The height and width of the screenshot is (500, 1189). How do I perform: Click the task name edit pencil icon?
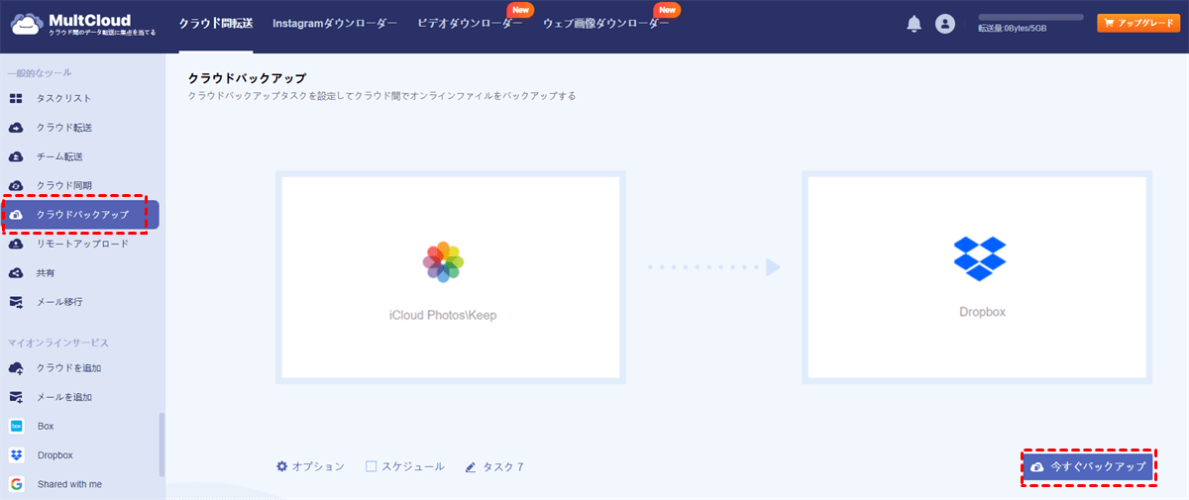pos(471,466)
